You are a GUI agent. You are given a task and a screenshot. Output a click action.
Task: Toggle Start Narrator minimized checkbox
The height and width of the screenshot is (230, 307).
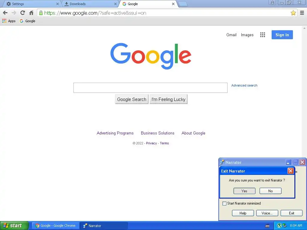224,203
